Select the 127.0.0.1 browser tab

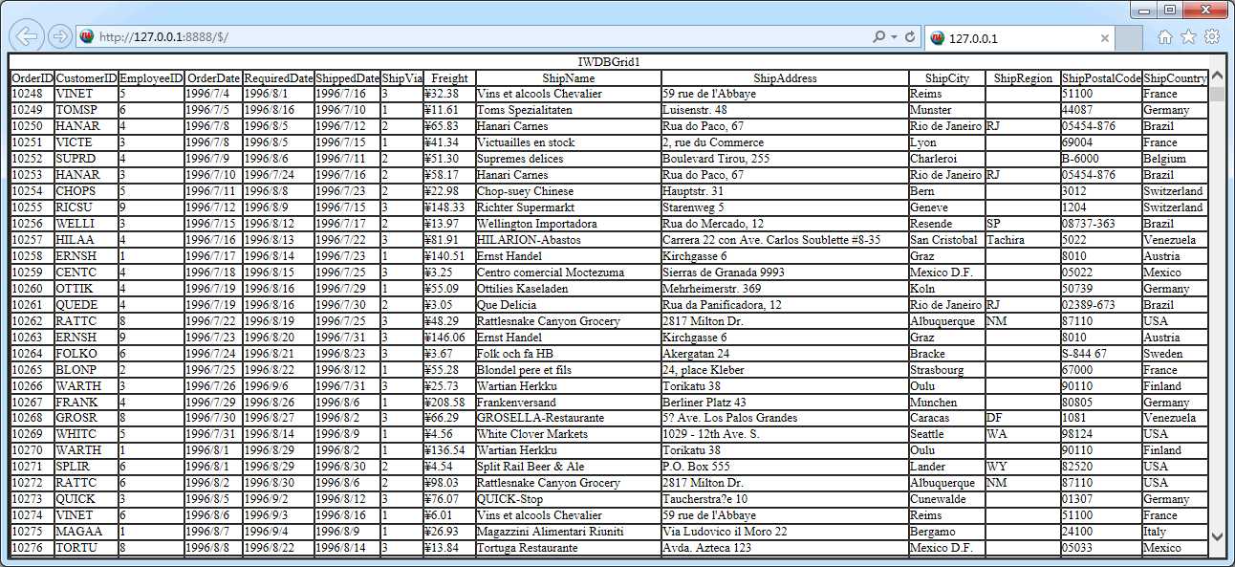1020,38
